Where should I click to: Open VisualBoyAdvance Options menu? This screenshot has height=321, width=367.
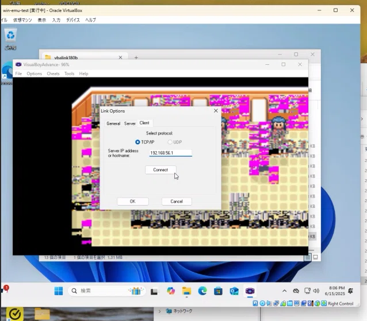tap(34, 74)
